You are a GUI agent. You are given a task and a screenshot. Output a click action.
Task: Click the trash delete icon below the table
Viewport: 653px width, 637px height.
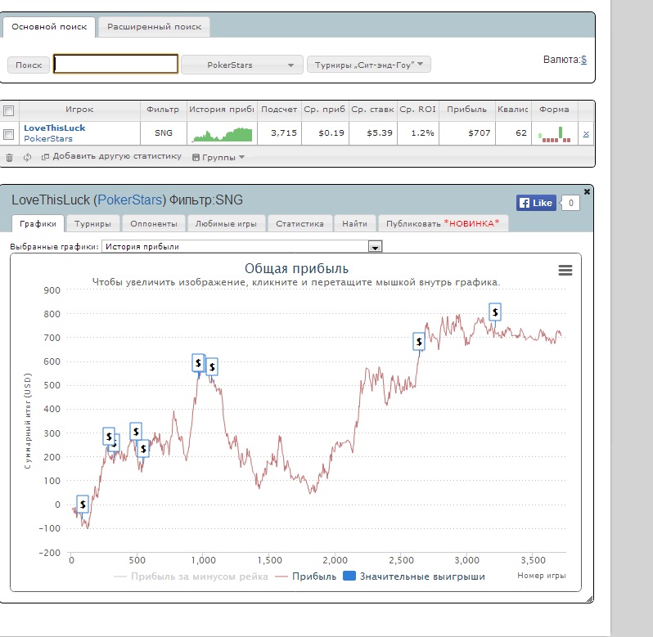click(9, 157)
